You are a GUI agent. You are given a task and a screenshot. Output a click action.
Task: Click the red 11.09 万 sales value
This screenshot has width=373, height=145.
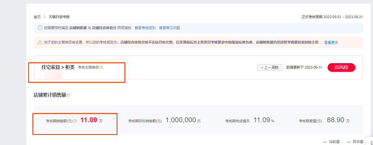(91, 120)
